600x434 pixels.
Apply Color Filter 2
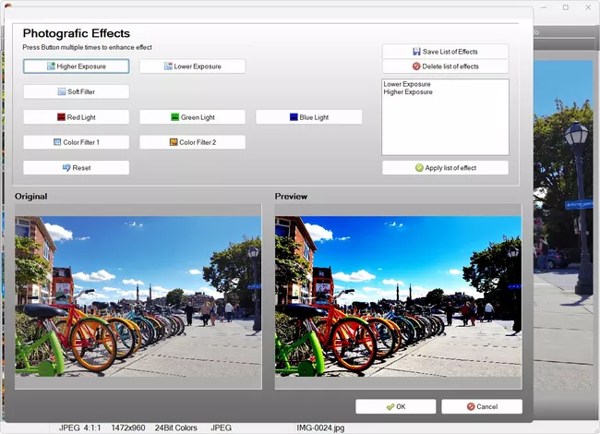(x=193, y=142)
